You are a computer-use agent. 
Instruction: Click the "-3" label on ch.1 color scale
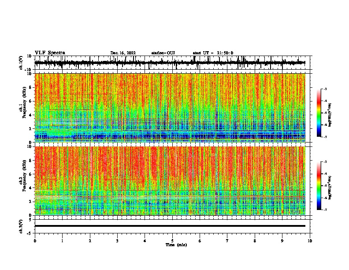[x=325, y=89]
